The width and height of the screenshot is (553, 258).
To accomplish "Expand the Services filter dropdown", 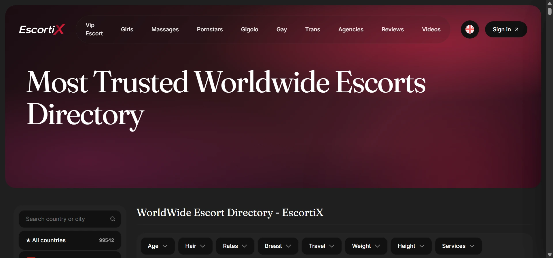I will point(458,246).
